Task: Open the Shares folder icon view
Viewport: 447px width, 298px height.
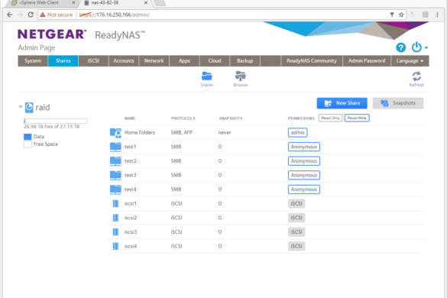Action: [206, 76]
